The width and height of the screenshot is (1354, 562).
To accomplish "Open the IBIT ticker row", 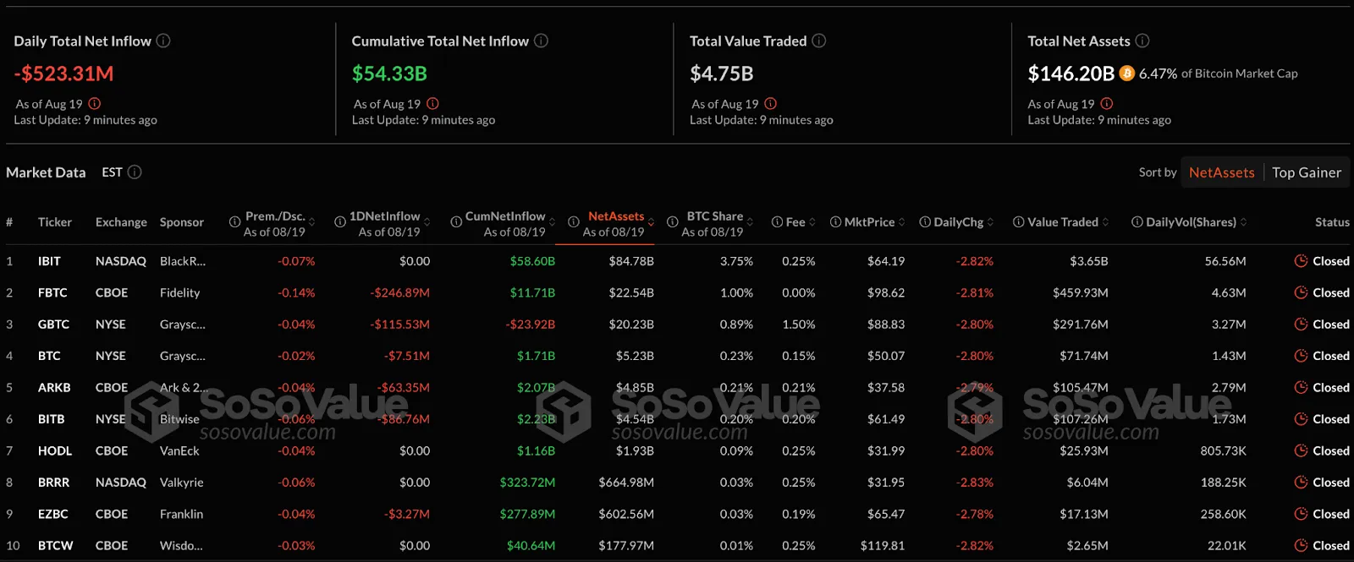I will (49, 261).
